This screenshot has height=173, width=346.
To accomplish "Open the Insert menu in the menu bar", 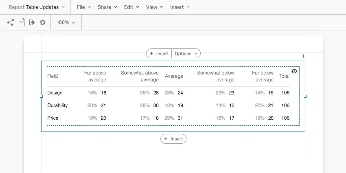I will pyautogui.click(x=180, y=7).
